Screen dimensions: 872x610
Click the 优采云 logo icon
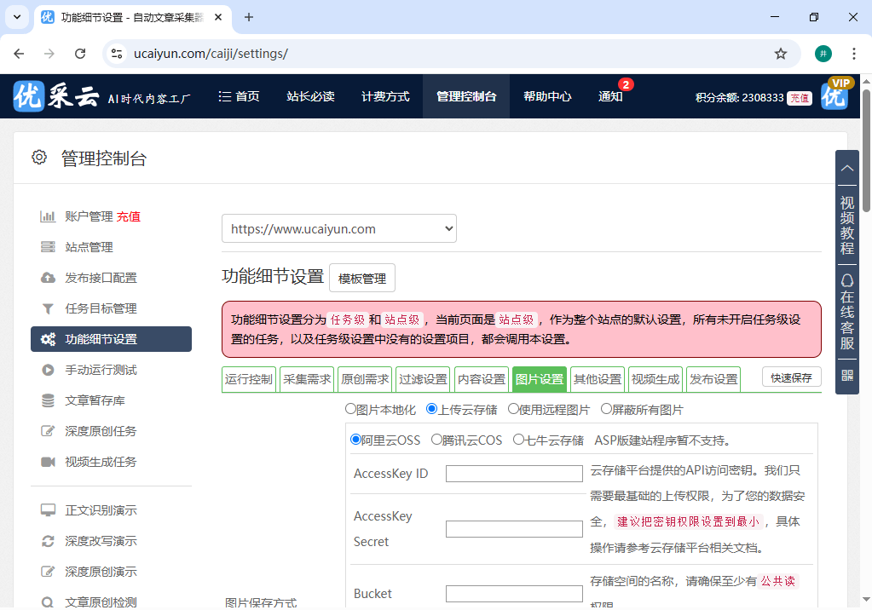[28, 96]
